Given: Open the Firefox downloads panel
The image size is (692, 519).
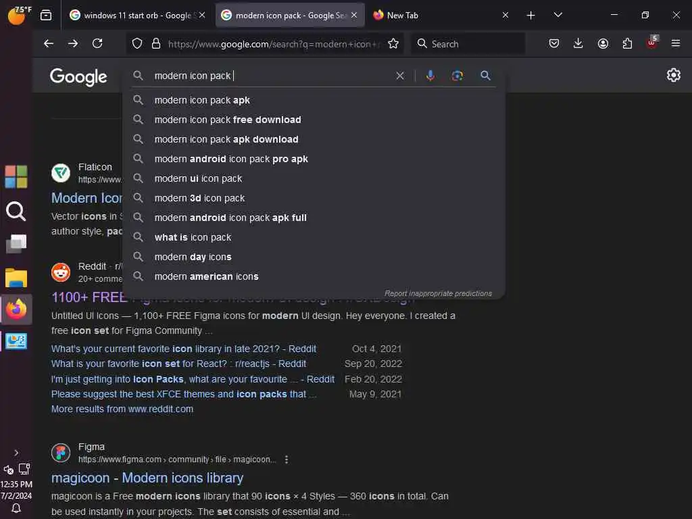Looking at the screenshot, I should [578, 43].
